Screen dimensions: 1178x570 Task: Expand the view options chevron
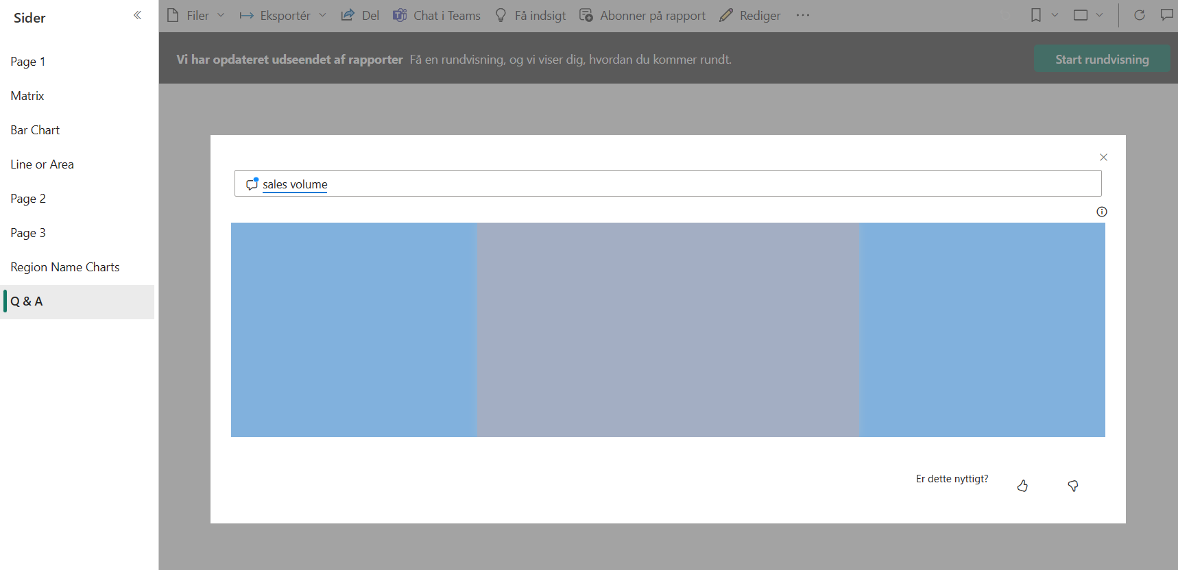1099,15
